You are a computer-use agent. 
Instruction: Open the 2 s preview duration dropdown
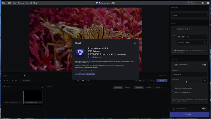[152, 80]
